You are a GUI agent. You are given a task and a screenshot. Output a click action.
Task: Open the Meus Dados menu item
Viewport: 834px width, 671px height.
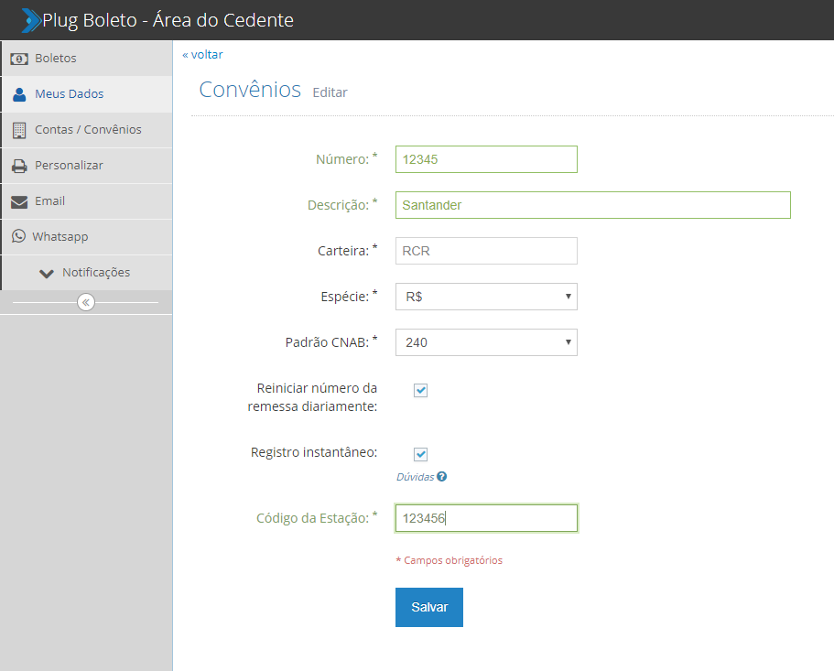(87, 94)
